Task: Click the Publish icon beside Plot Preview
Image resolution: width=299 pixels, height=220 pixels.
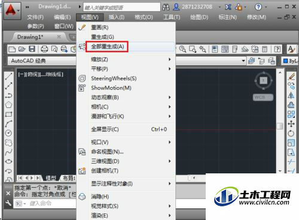Action: [64, 49]
